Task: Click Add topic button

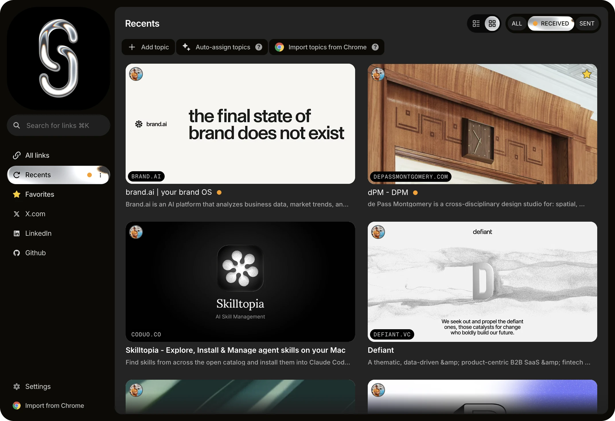Action: pos(148,47)
